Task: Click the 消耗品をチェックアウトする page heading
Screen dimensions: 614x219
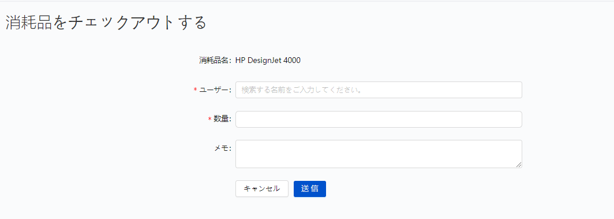Action: 106,23
